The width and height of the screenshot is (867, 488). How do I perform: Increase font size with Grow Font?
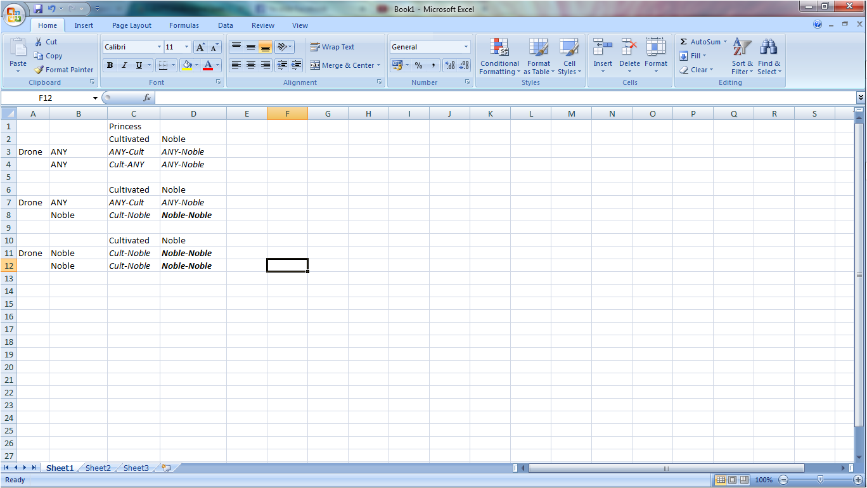(200, 47)
